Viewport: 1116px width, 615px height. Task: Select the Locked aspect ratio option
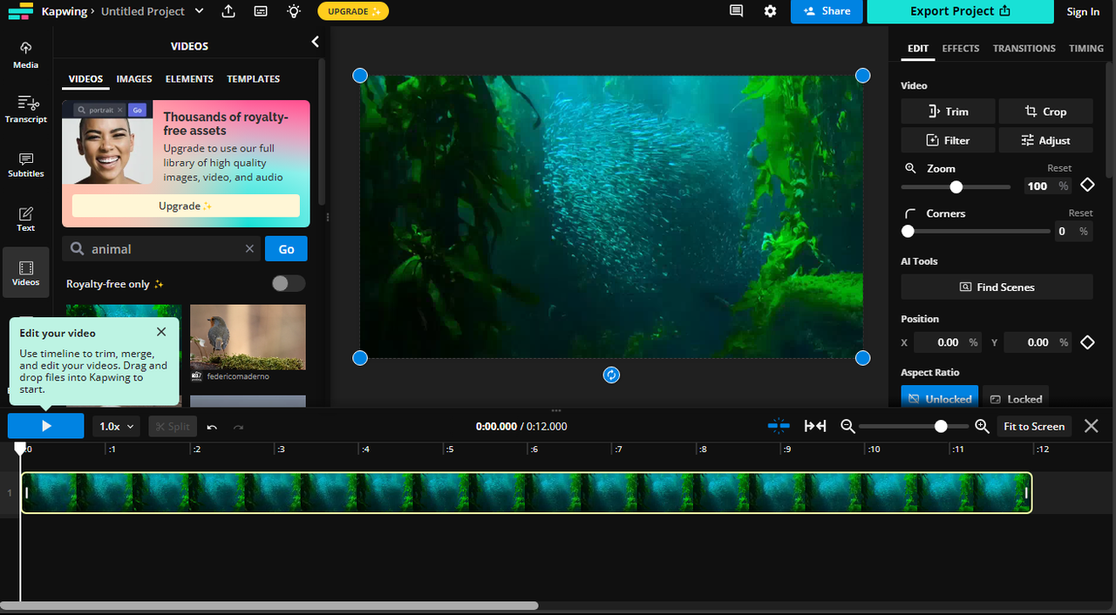pos(1016,398)
